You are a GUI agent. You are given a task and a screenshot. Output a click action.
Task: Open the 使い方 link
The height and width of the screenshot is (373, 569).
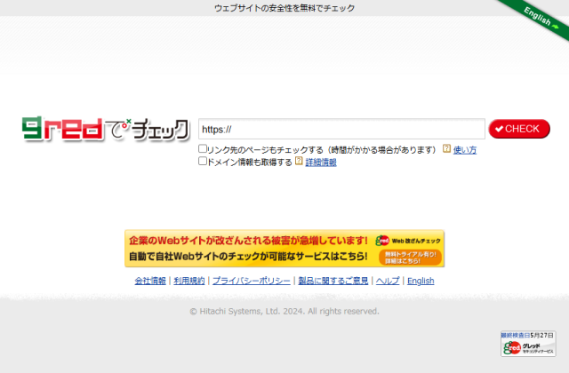click(464, 150)
